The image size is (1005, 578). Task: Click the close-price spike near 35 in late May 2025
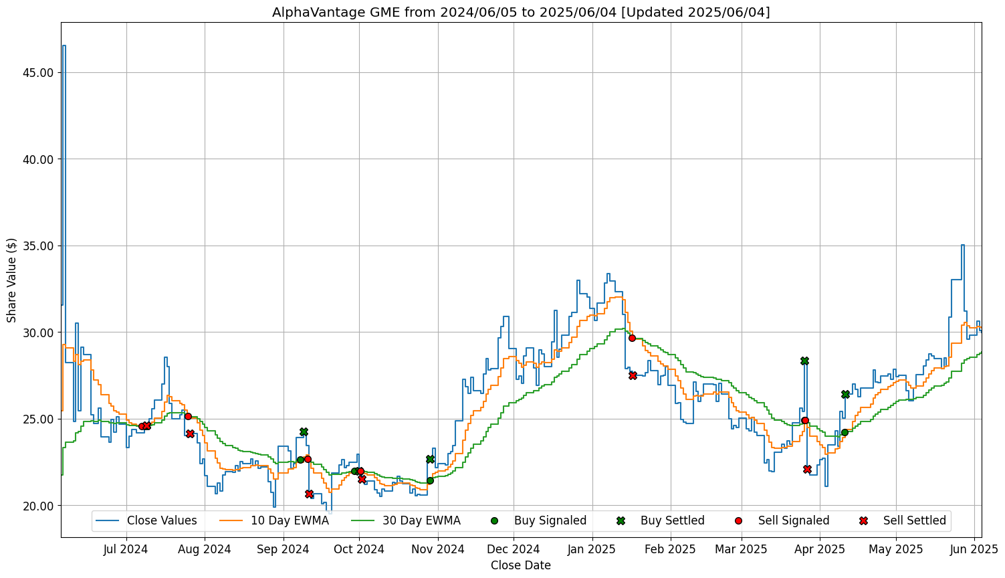click(963, 246)
